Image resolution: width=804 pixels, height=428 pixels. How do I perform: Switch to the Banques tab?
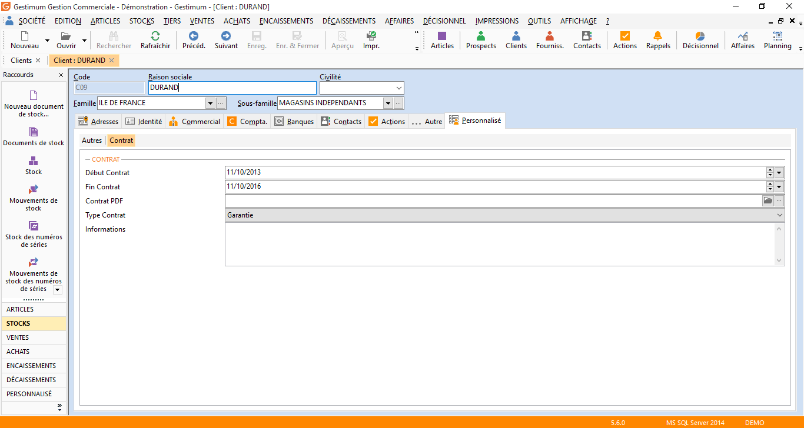pyautogui.click(x=294, y=122)
